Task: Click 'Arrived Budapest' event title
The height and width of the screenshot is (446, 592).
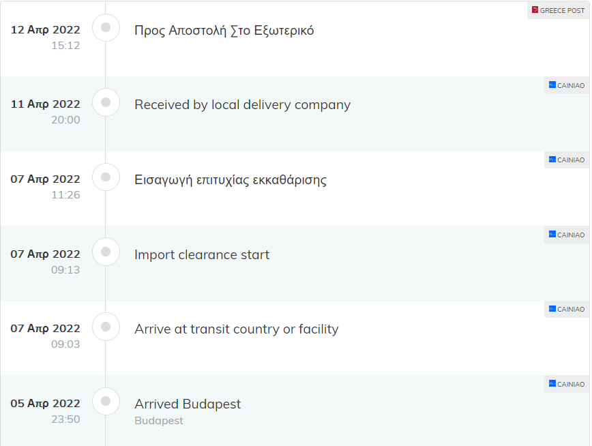Action: pos(188,404)
